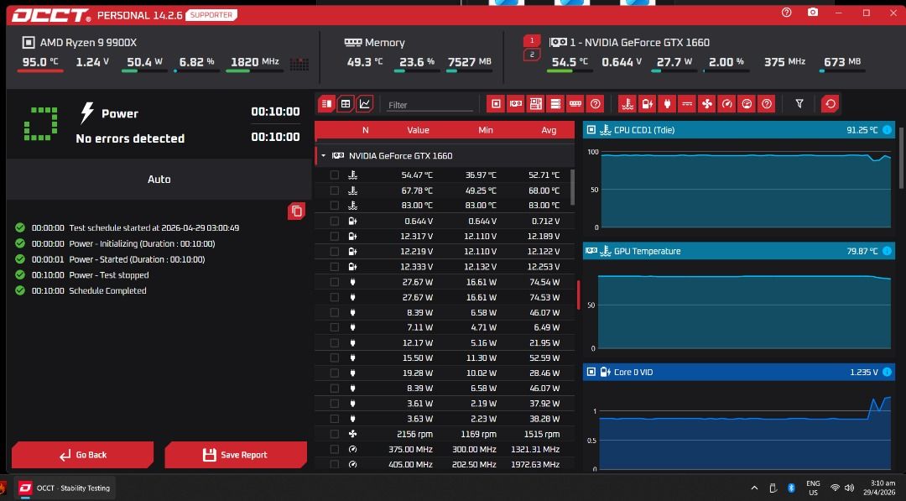Open OCCT - Stability Testing taskbar item

point(65,488)
